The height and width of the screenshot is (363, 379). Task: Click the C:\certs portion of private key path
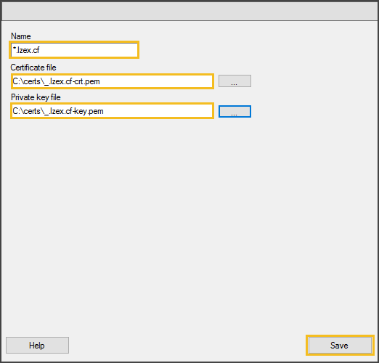pyautogui.click(x=26, y=111)
